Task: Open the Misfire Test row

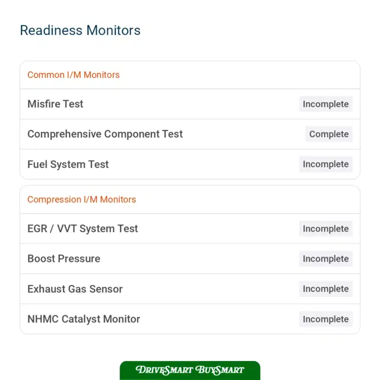Action: [190, 104]
